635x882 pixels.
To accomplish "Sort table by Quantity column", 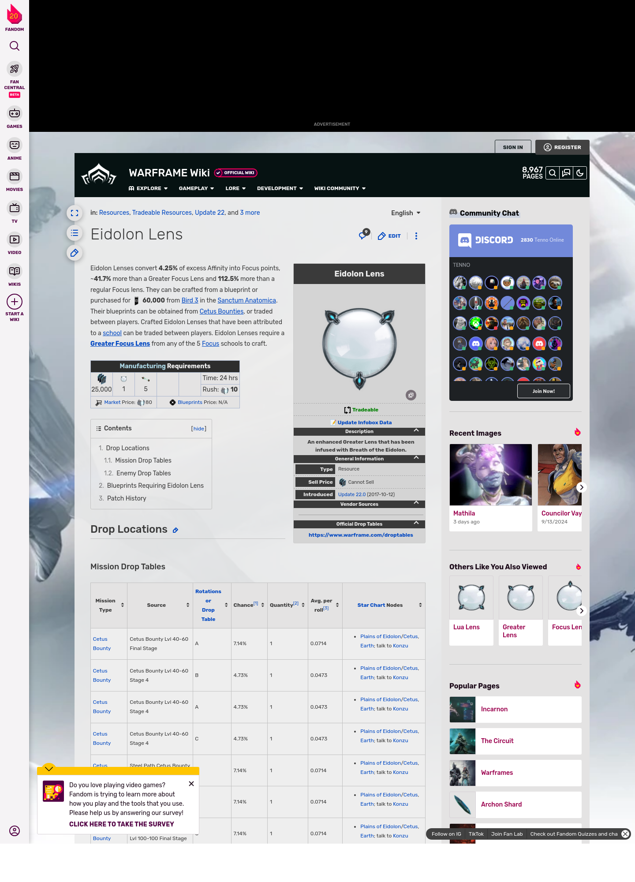I will click(303, 605).
